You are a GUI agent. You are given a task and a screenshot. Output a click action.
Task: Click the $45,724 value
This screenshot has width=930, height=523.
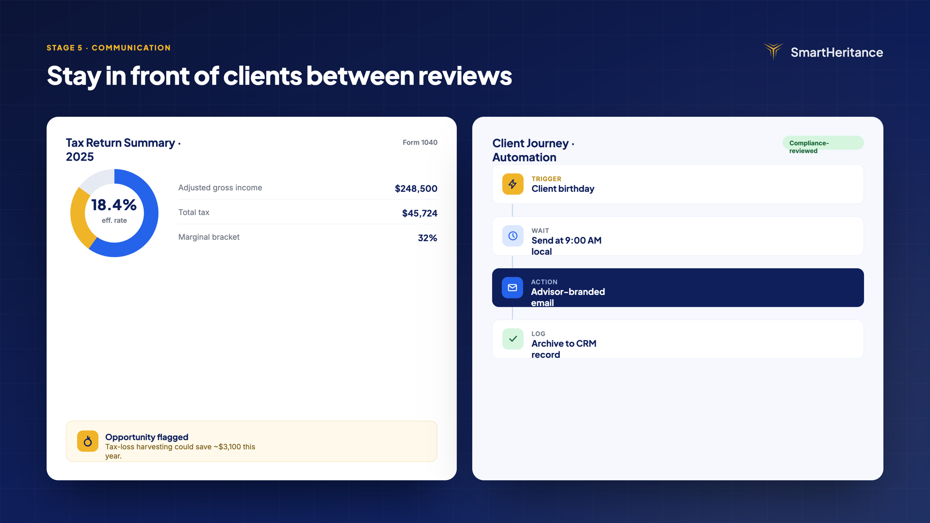419,213
